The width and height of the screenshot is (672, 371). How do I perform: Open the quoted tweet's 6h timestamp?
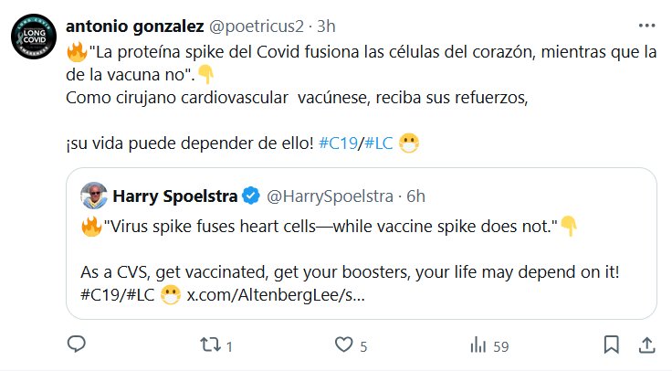tap(415, 196)
